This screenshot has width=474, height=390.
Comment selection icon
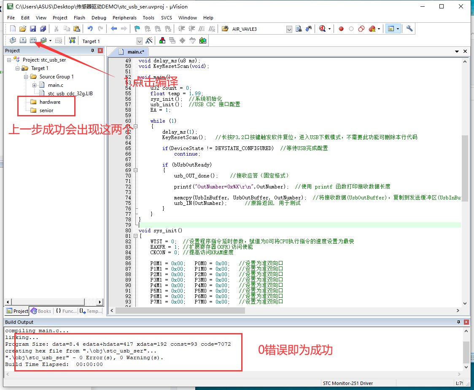pos(202,29)
